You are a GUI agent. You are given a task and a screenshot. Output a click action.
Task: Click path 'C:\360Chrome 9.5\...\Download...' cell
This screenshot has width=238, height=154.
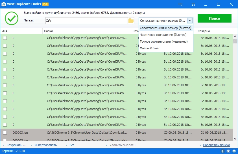pos(87,133)
